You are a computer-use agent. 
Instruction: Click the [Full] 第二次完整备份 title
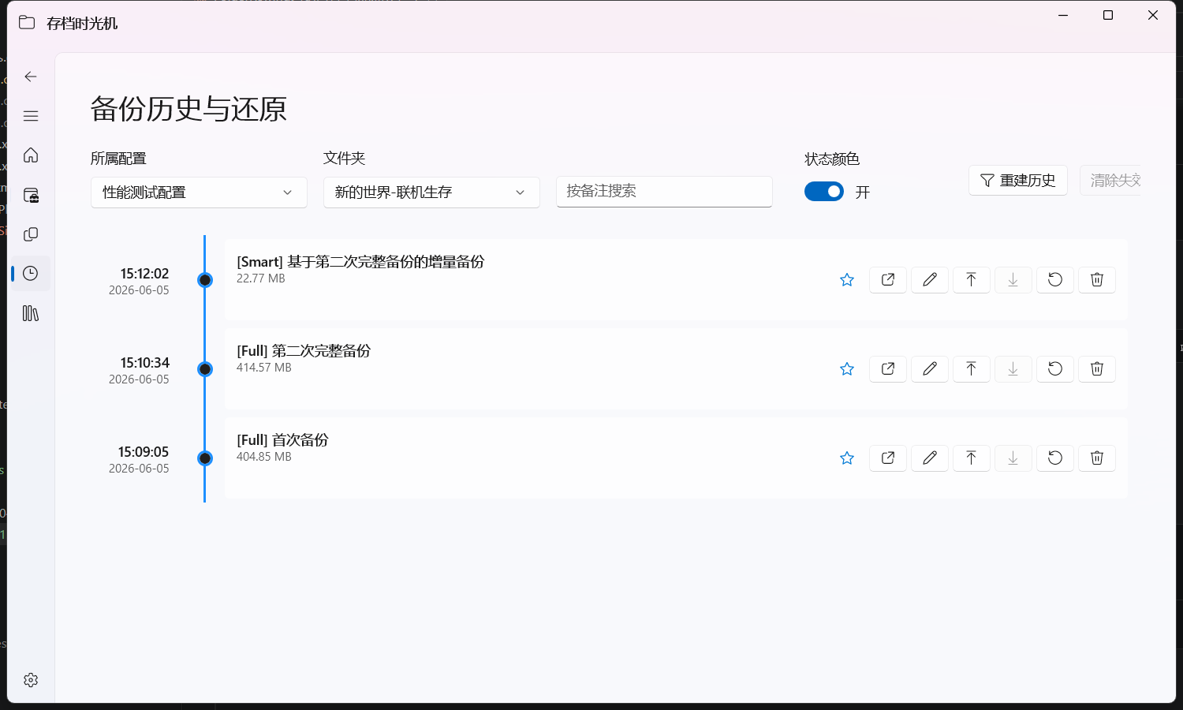click(304, 351)
